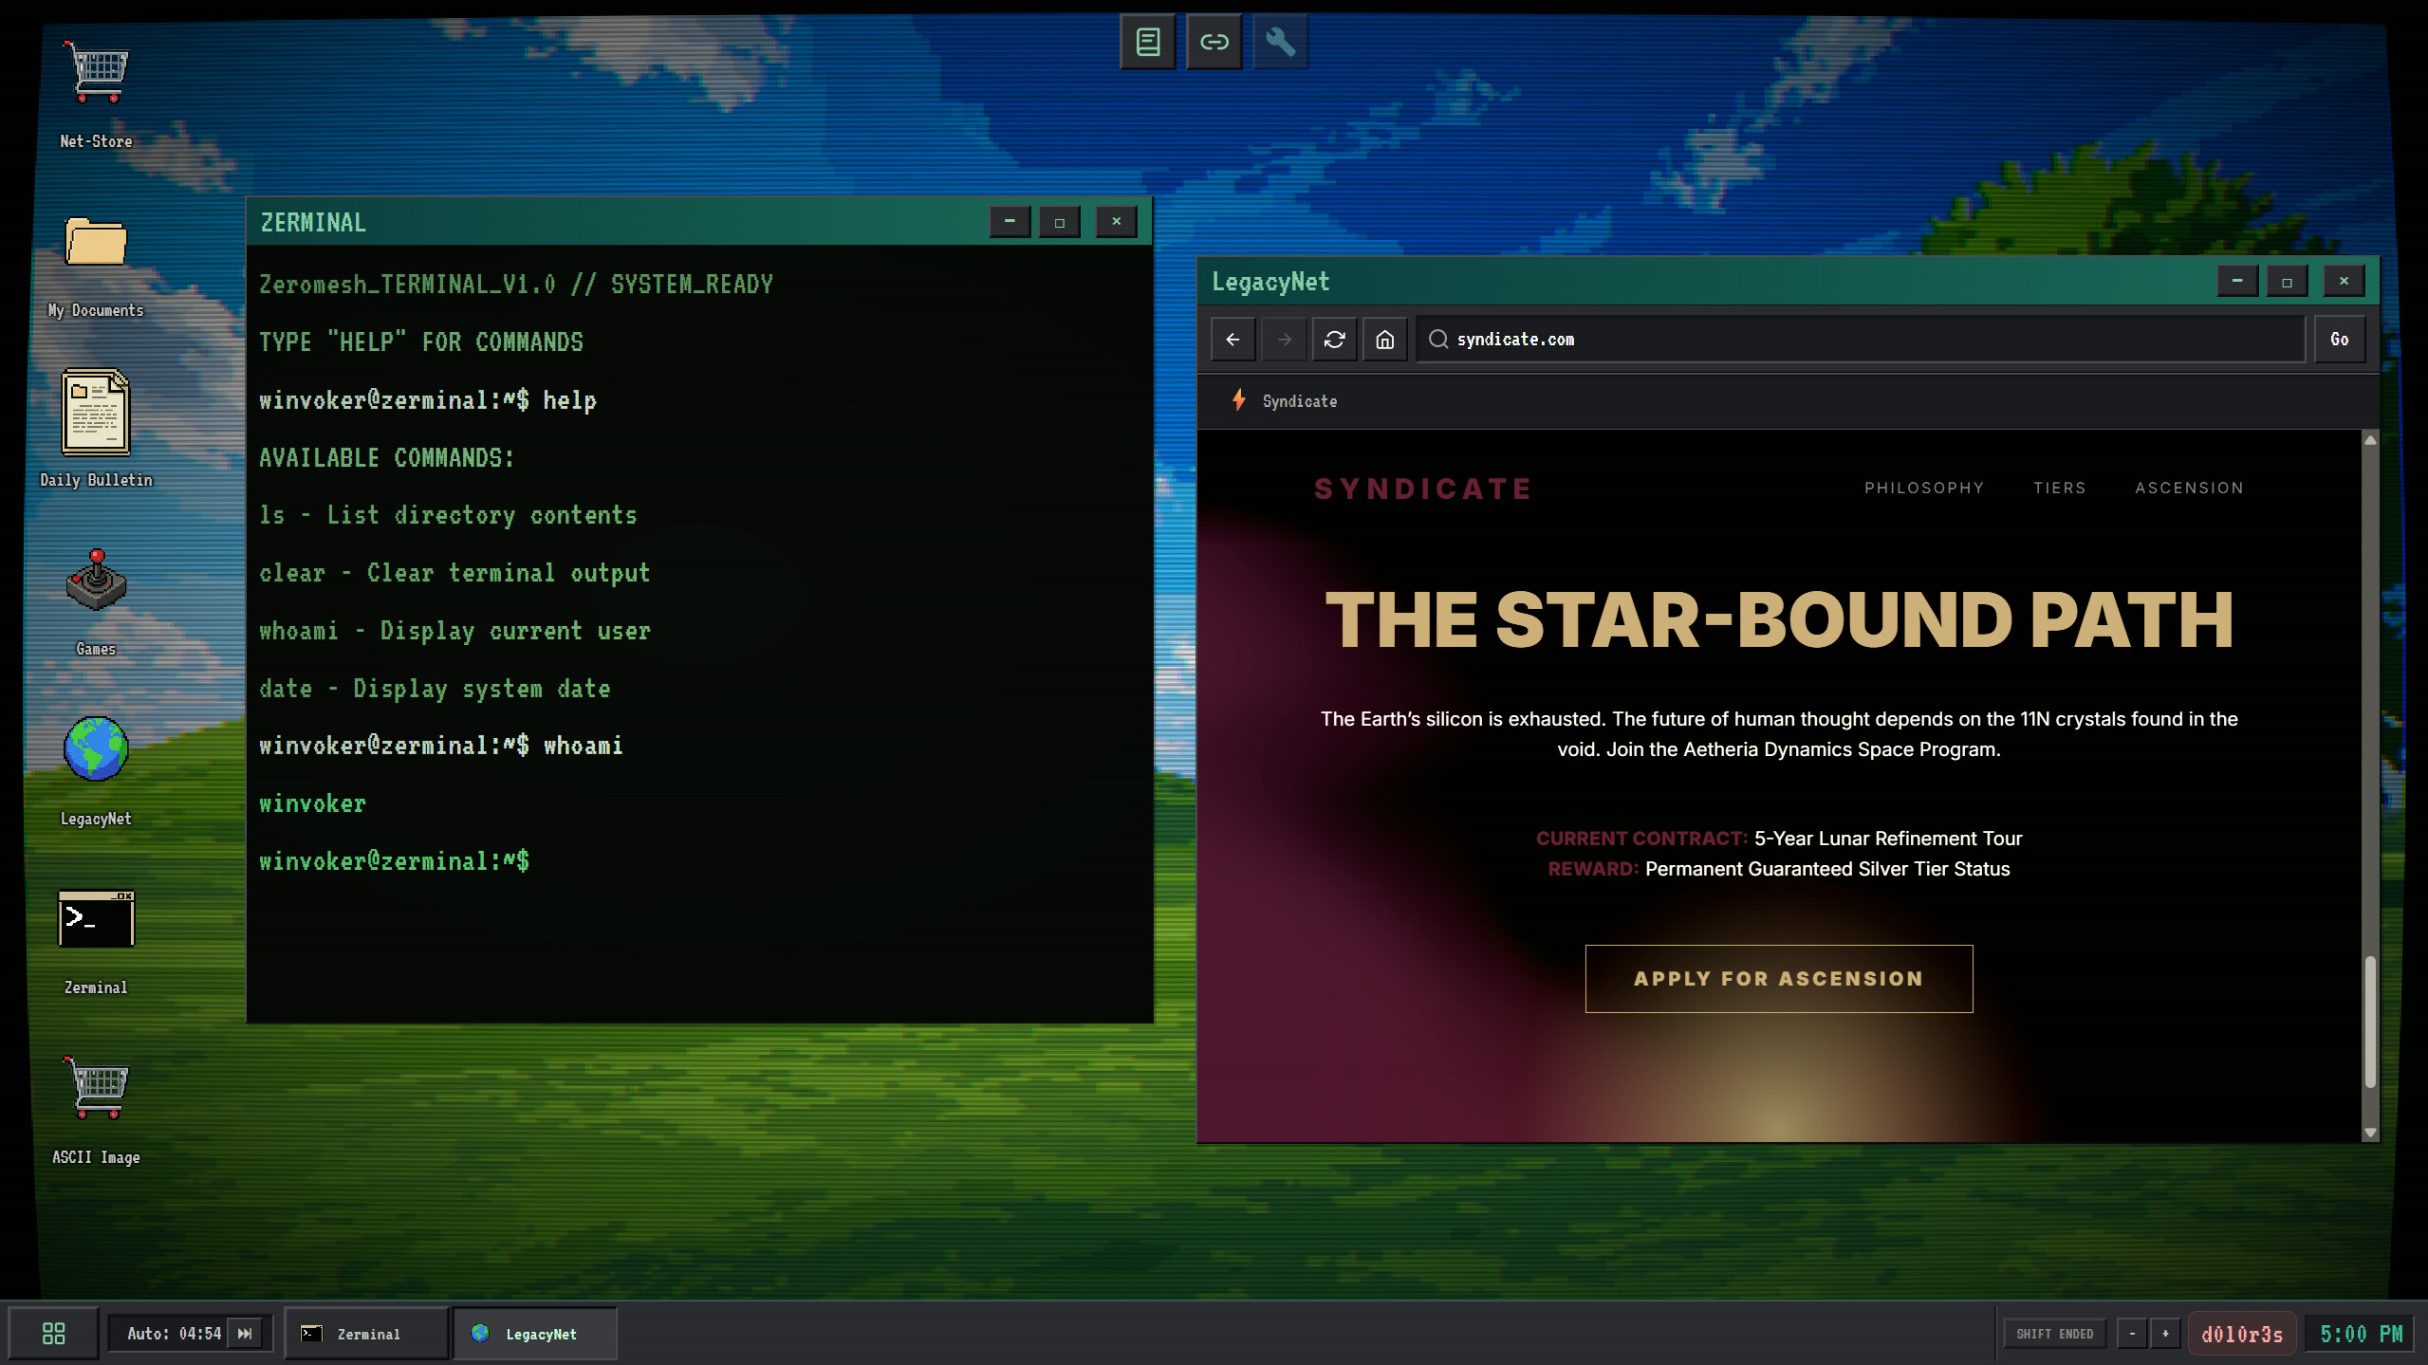Minimize the LegacyNet window
This screenshot has width=2428, height=1365.
[x=2237, y=281]
